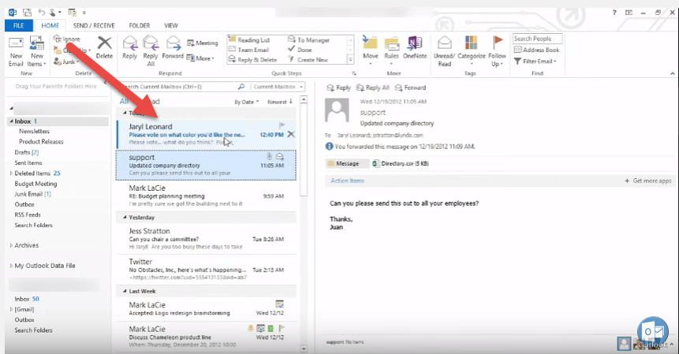Click the Forward ribbon icon
The height and width of the screenshot is (354, 679).
pyautogui.click(x=173, y=47)
